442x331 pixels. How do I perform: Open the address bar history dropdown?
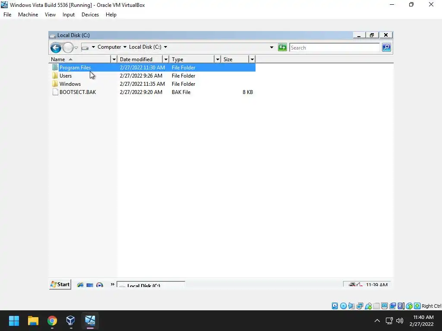[272, 47]
